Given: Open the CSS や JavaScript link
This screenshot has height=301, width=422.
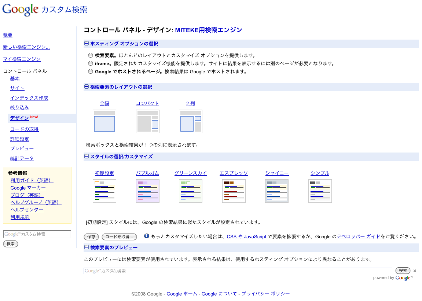Looking at the screenshot, I should [x=246, y=236].
